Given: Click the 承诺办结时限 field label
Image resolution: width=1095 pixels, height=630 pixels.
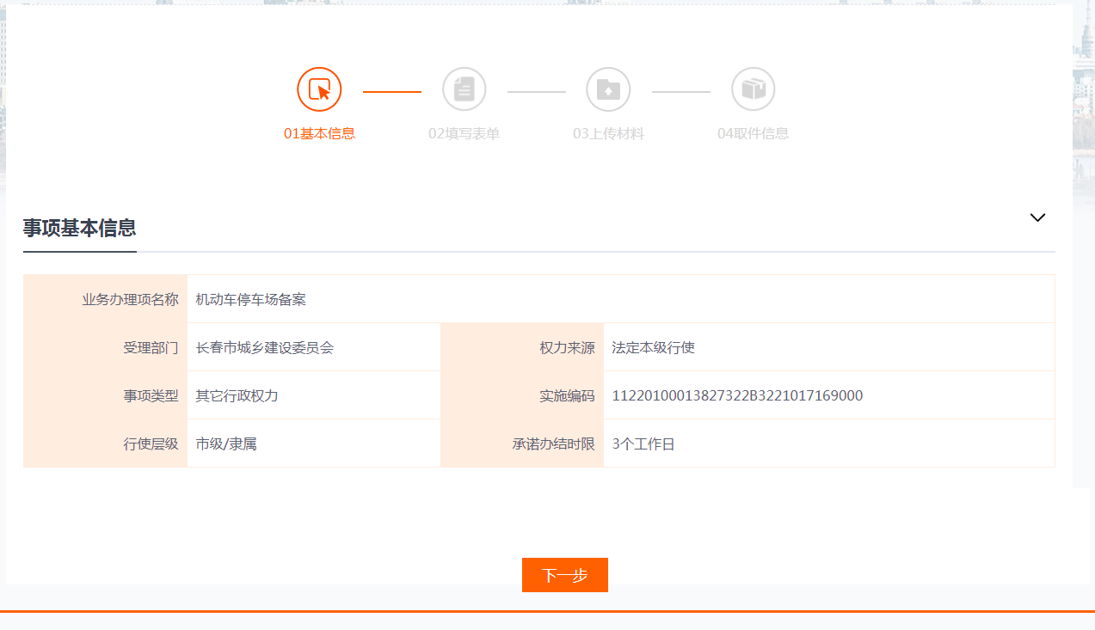Looking at the screenshot, I should coord(553,444).
